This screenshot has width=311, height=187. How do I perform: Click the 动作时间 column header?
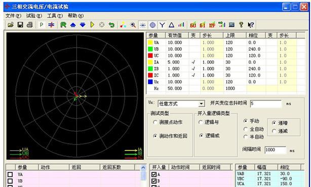pyautogui.click(x=184, y=167)
